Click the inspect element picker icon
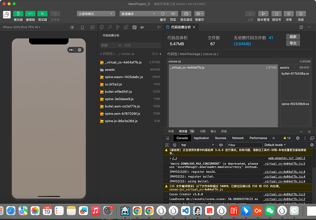Screen dimensions: 316x220 tap(168, 138)
